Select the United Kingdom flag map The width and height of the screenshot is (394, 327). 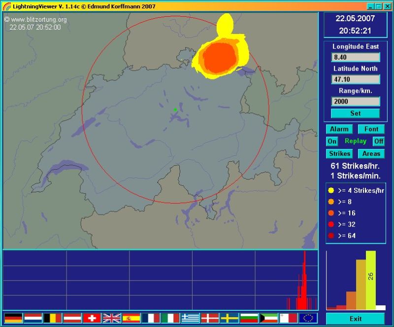(112, 318)
